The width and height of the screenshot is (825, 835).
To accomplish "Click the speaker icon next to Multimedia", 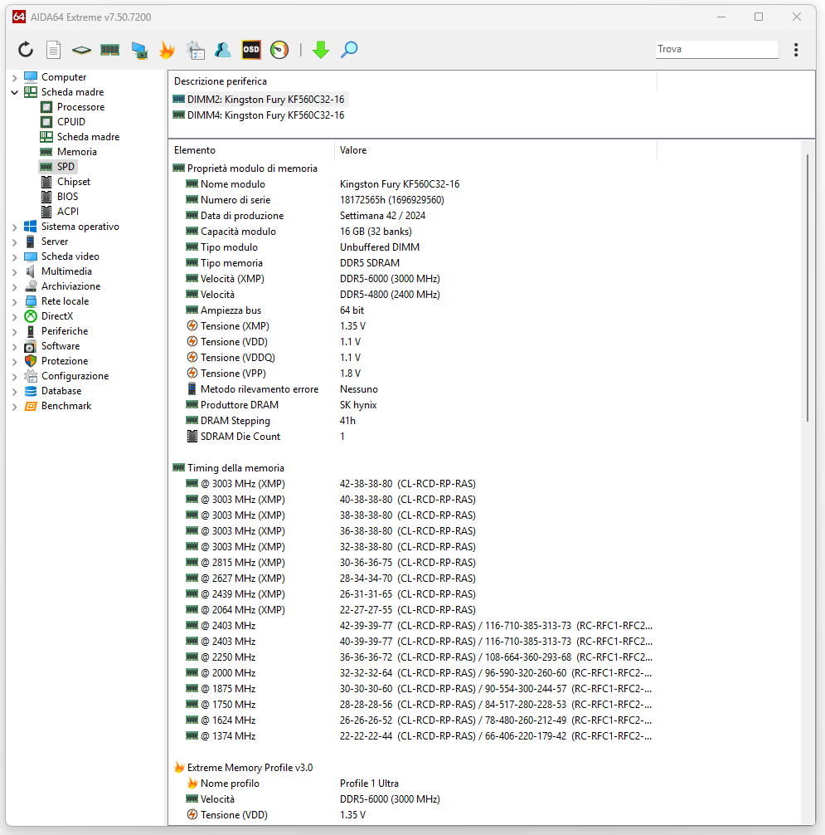I will [31, 271].
